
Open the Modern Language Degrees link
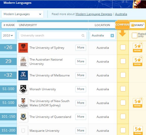click(x=94, y=14)
